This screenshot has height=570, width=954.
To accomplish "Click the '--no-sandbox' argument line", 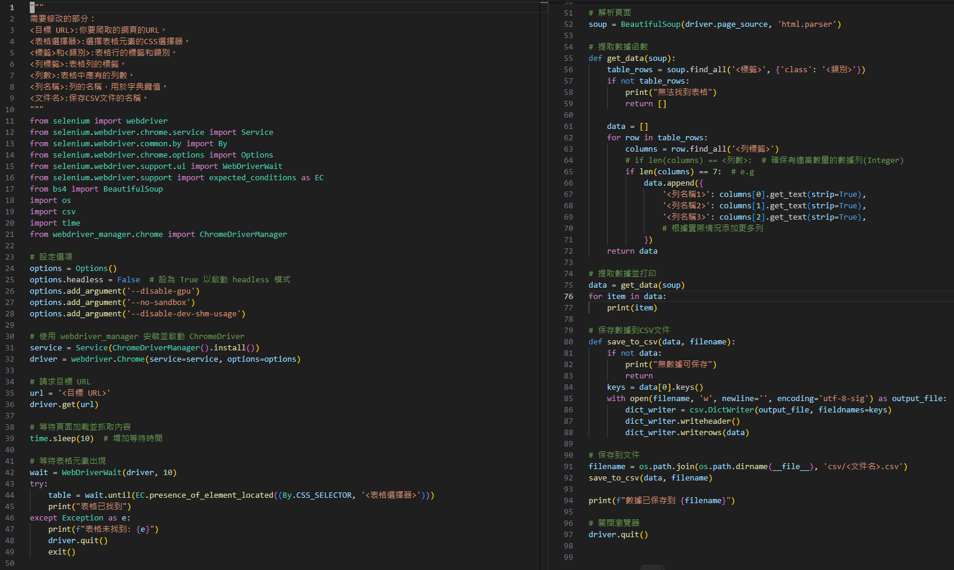I will tap(112, 302).
